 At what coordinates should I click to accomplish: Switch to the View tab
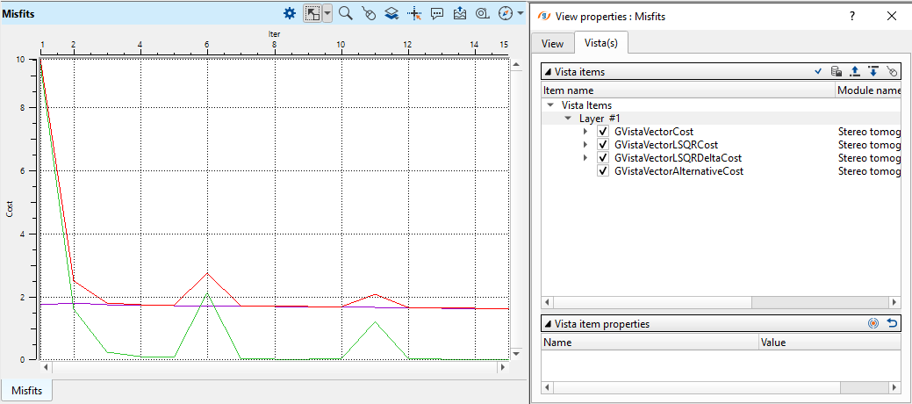[552, 43]
